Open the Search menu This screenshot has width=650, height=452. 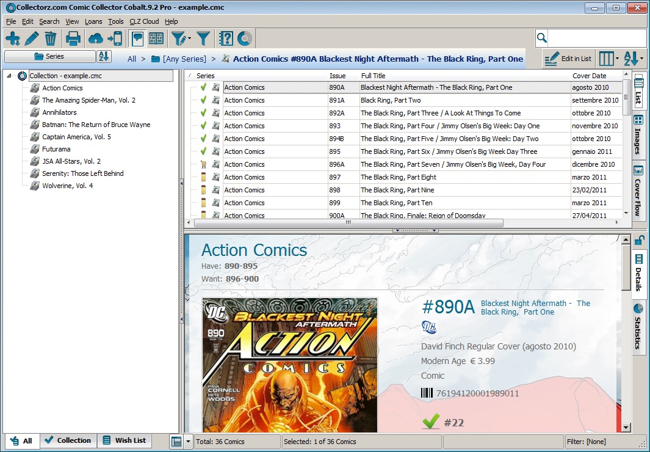(49, 21)
